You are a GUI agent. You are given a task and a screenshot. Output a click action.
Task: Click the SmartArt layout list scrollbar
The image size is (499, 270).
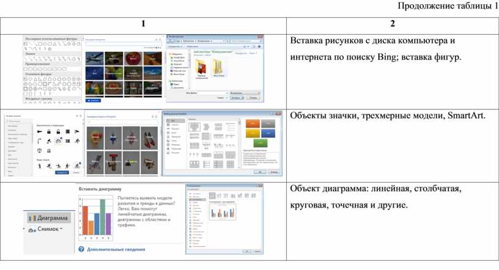(239, 143)
